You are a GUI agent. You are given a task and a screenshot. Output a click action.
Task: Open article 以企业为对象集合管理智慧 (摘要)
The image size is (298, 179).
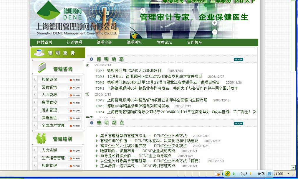(150, 161)
